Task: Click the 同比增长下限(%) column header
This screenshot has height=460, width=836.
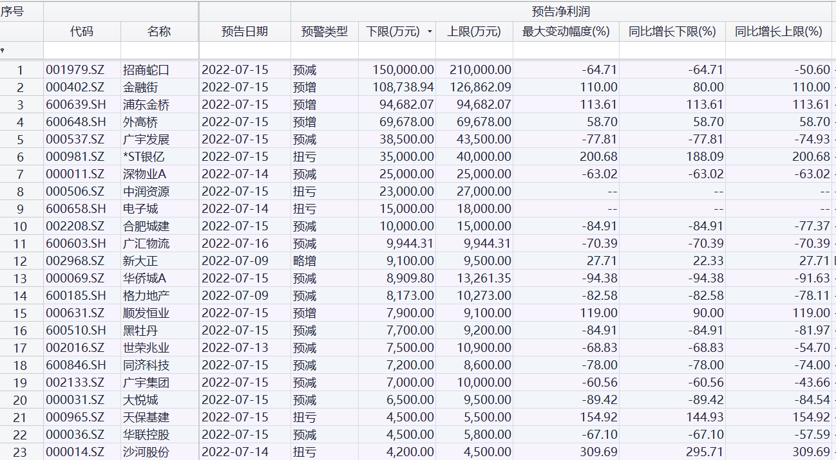Action: [x=672, y=32]
